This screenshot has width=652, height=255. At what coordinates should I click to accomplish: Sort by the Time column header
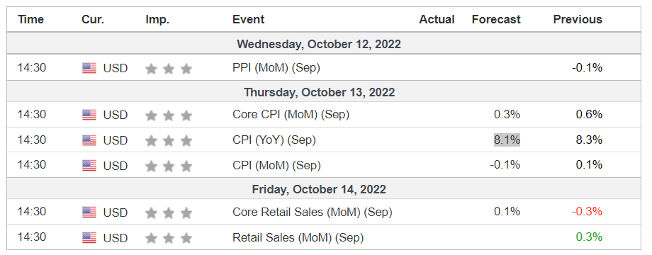(x=30, y=20)
